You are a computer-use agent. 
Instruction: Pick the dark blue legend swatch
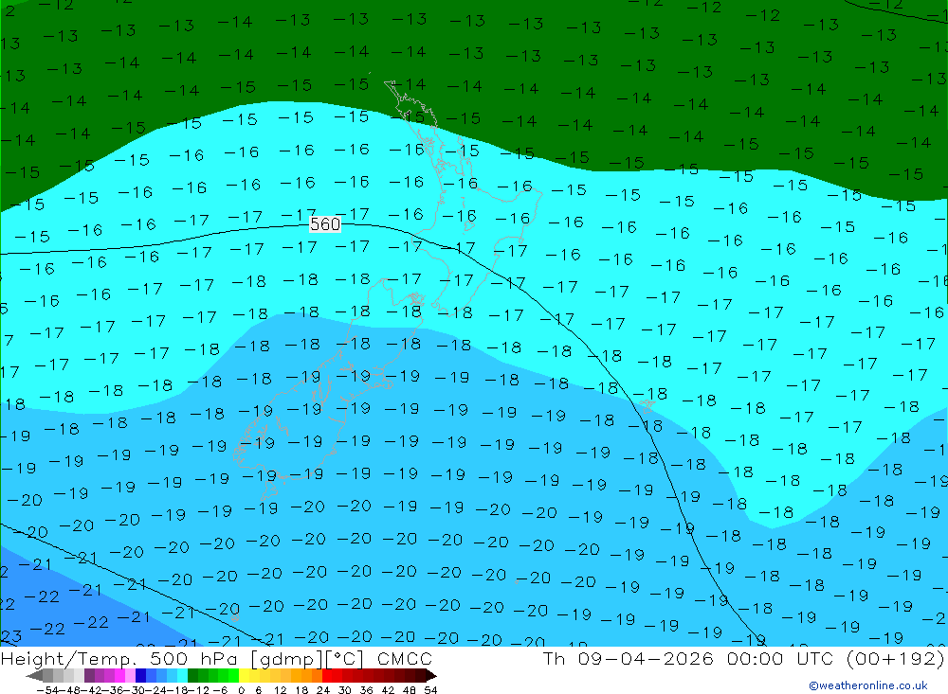coord(140,675)
